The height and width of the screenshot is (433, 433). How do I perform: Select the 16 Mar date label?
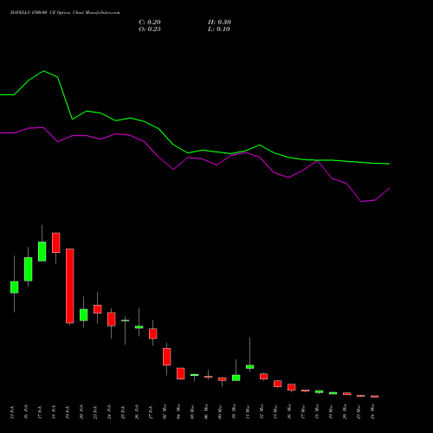(x=289, y=412)
